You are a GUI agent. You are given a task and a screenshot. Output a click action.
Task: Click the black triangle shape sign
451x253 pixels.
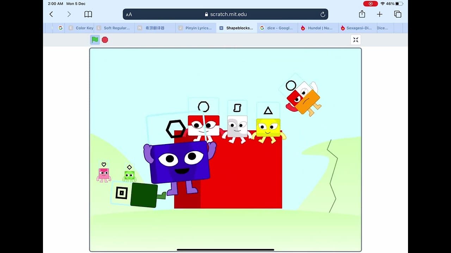tap(268, 111)
